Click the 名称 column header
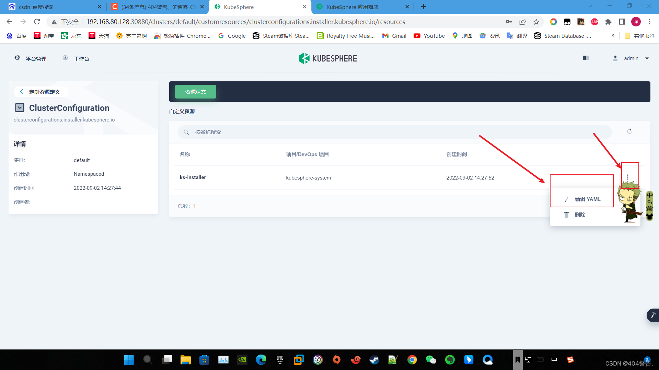This screenshot has height=370, width=659. pyautogui.click(x=185, y=154)
